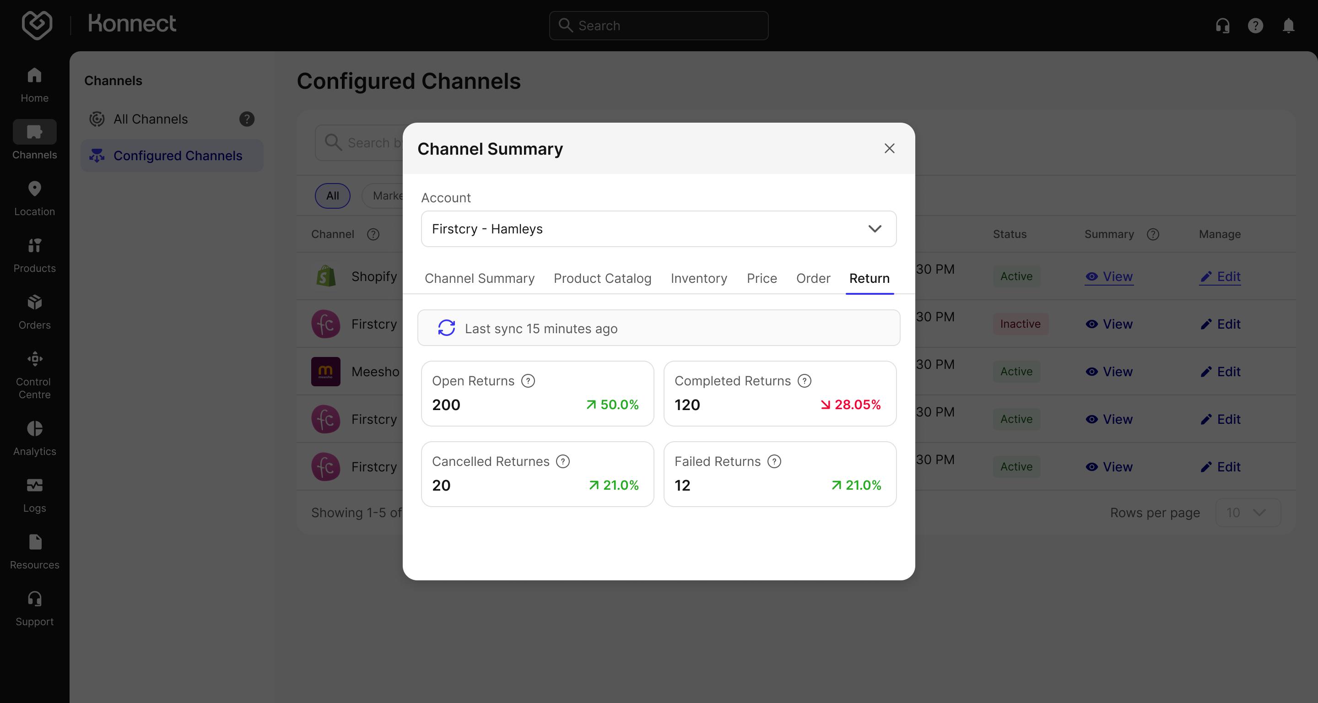1318x703 pixels.
Task: Select the All filter chip
Action: point(333,196)
